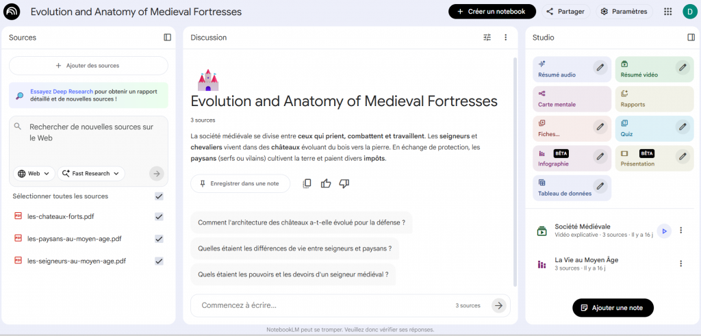The width and height of the screenshot is (701, 336).
Task: Play the Société Médiévale video
Action: [663, 231]
